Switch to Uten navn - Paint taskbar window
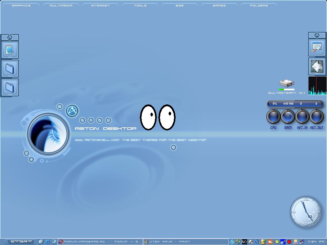Image resolution: width=327 pixels, height=245 pixels. coord(186,242)
